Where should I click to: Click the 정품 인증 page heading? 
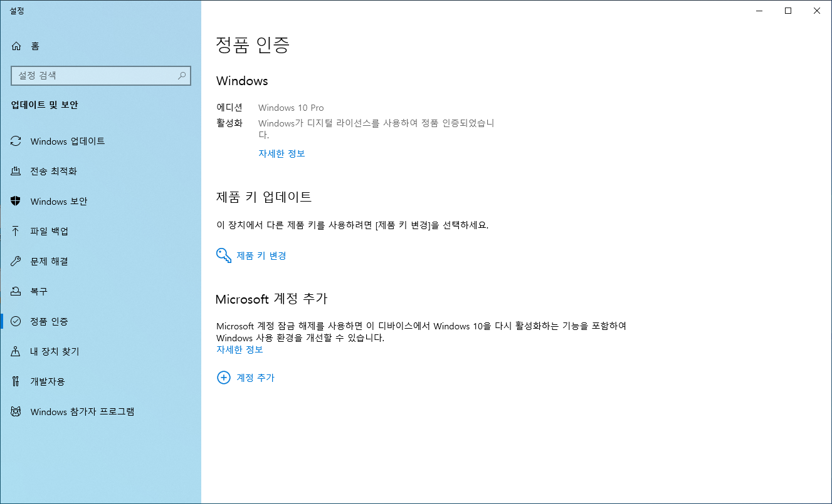[253, 44]
